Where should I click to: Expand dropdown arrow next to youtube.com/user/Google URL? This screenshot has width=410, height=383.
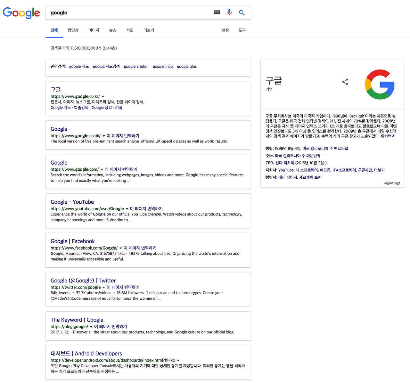coord(127,209)
